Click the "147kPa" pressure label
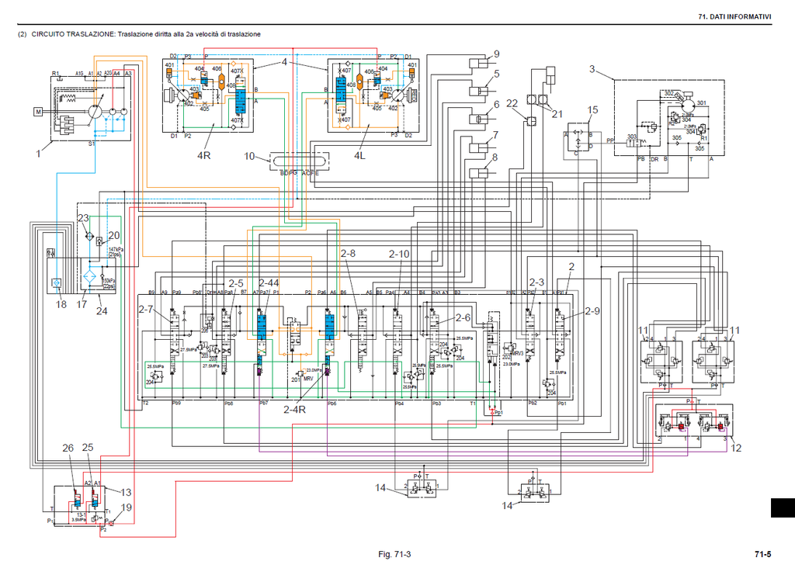This screenshot has height=575, width=795. (116, 250)
